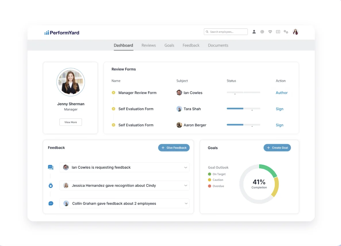This screenshot has height=246, width=341.
Task: Click yellow status dot in Aaron Berger row
Action: coord(114,125)
